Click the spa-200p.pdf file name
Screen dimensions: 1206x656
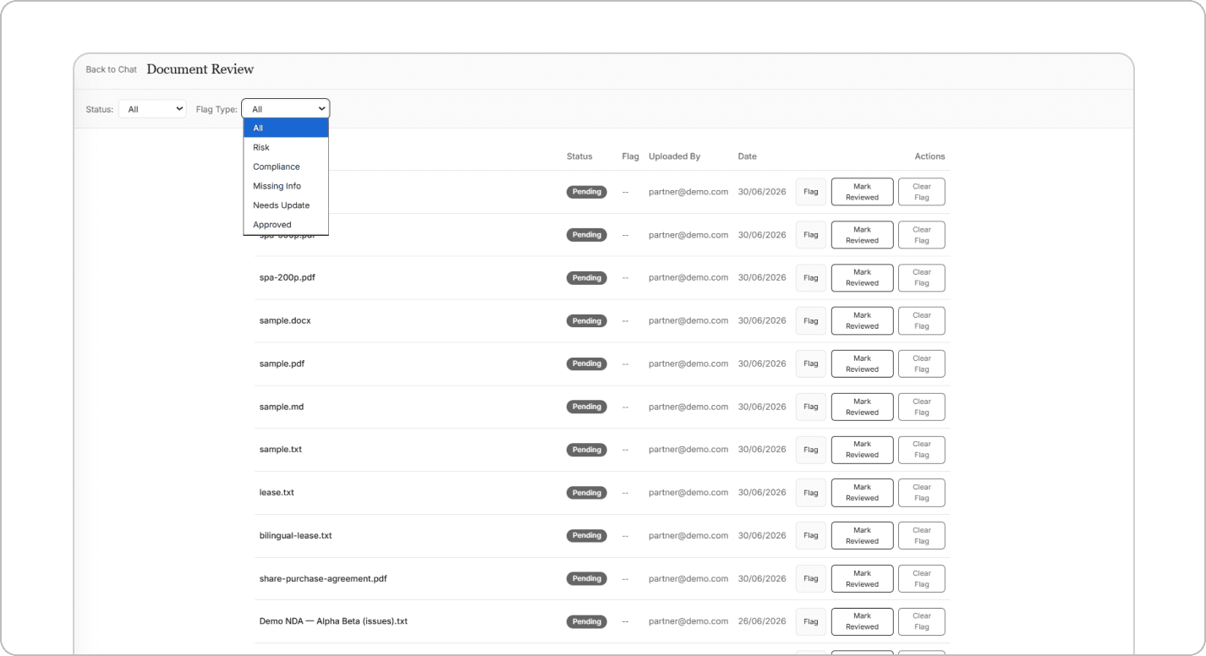(x=287, y=277)
